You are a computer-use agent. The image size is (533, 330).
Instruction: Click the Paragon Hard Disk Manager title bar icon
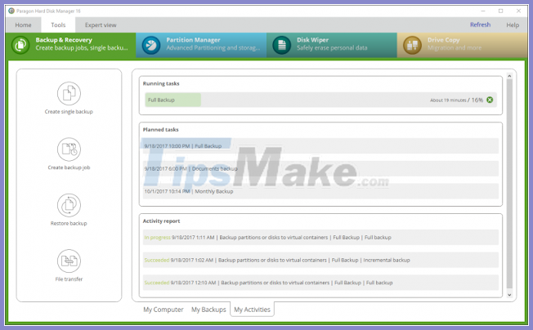11,11
